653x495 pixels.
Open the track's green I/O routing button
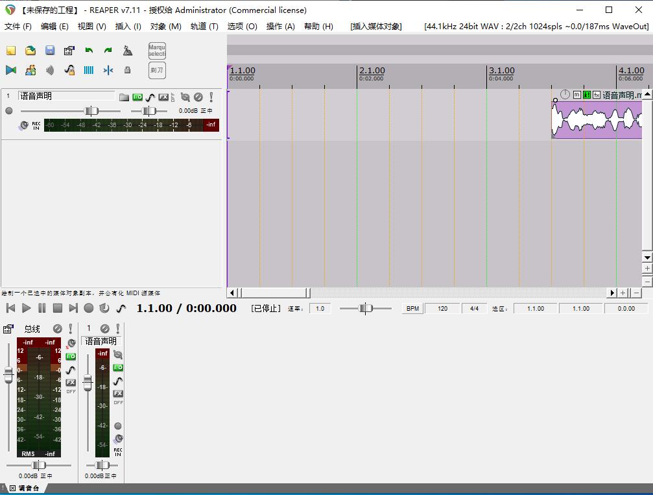click(137, 97)
